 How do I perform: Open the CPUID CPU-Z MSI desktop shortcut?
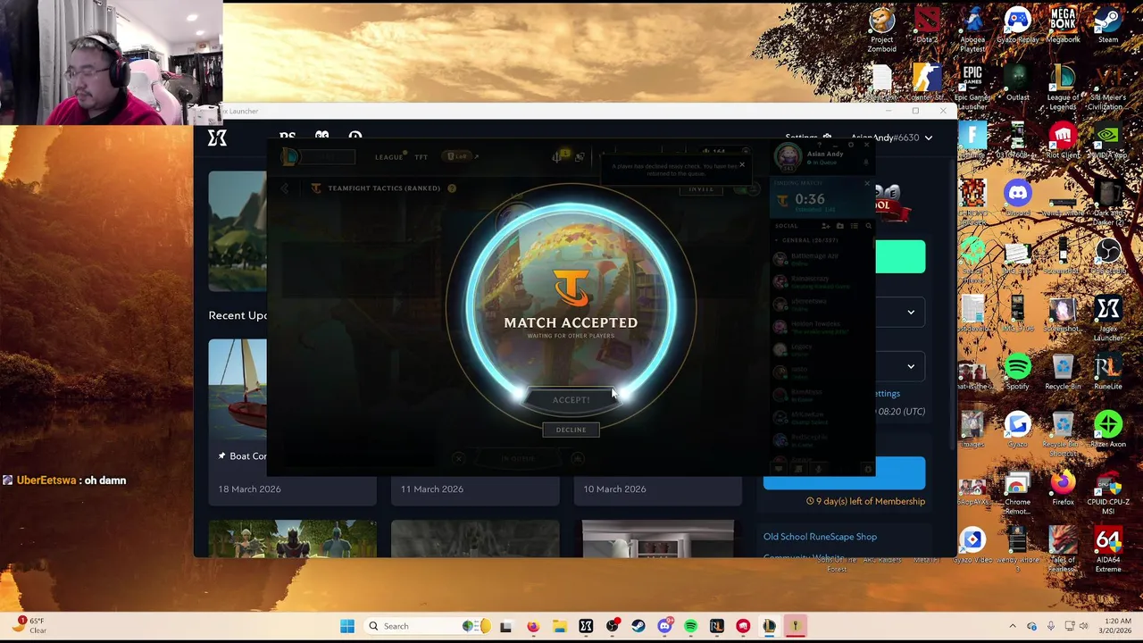click(x=1108, y=490)
